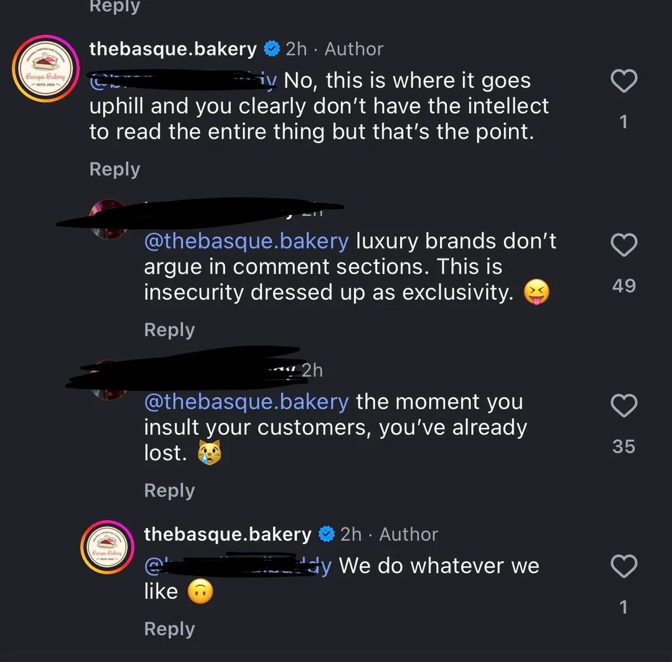672x662 pixels.
Task: Like the 'luxury brands don't argue' comment
Action: [623, 245]
